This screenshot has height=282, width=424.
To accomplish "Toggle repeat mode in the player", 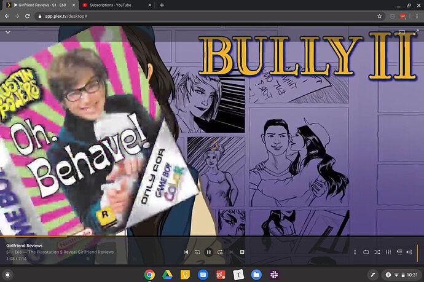I will [x=366, y=252].
